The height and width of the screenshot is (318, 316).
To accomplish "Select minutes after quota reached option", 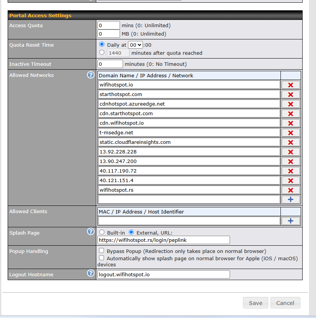I will click(x=102, y=53).
